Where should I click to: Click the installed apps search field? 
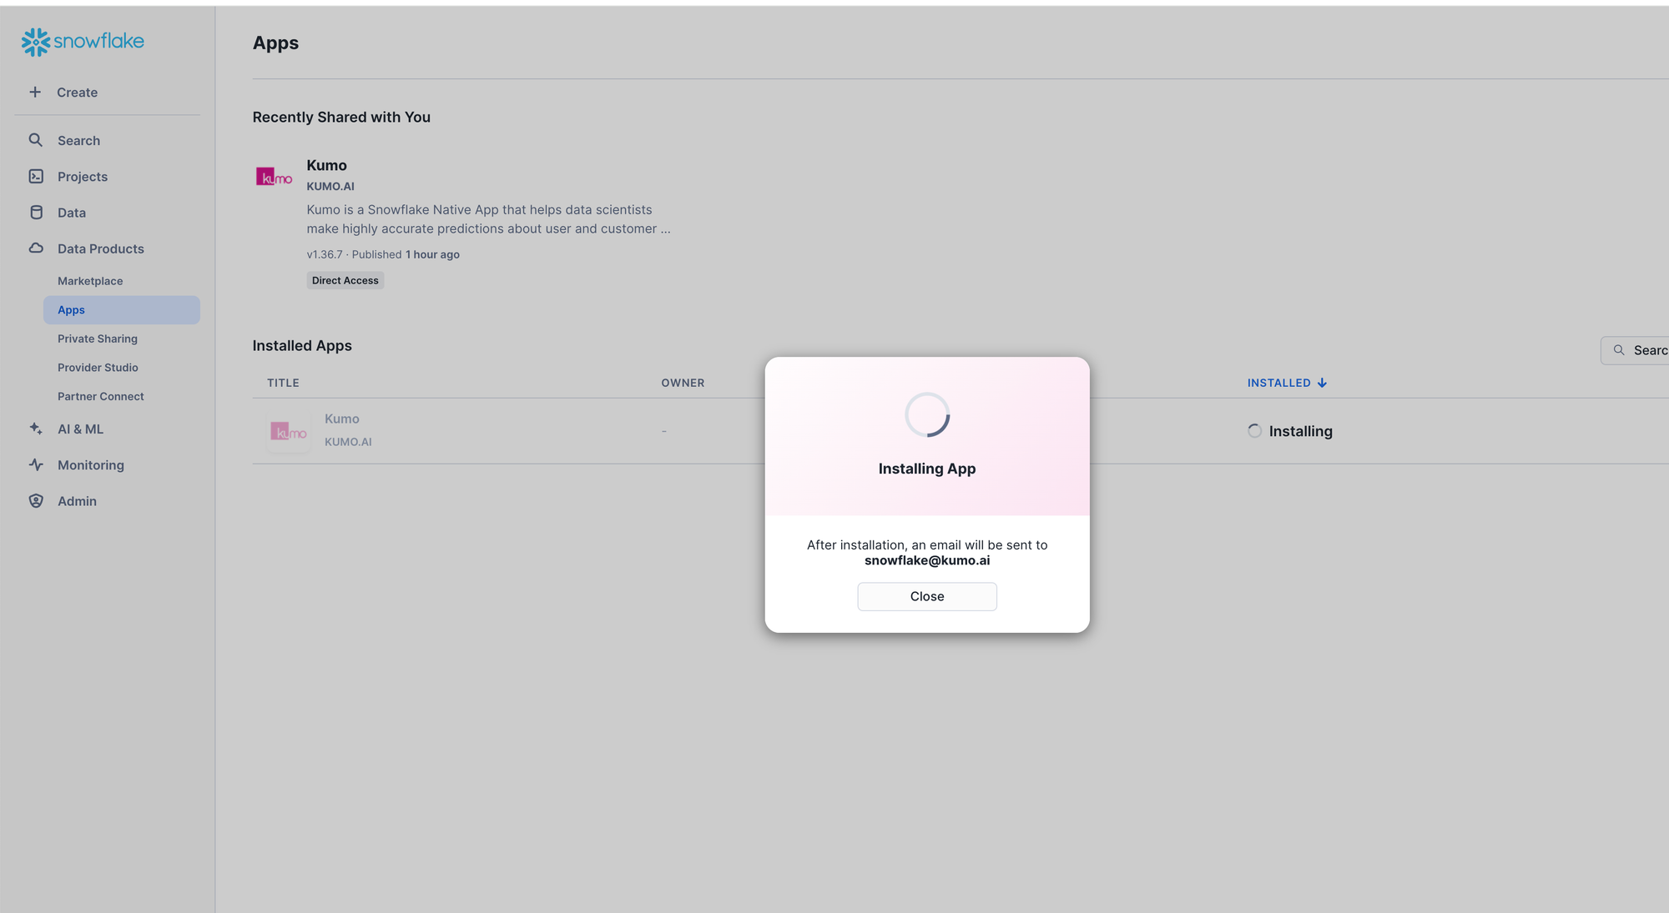(1636, 350)
